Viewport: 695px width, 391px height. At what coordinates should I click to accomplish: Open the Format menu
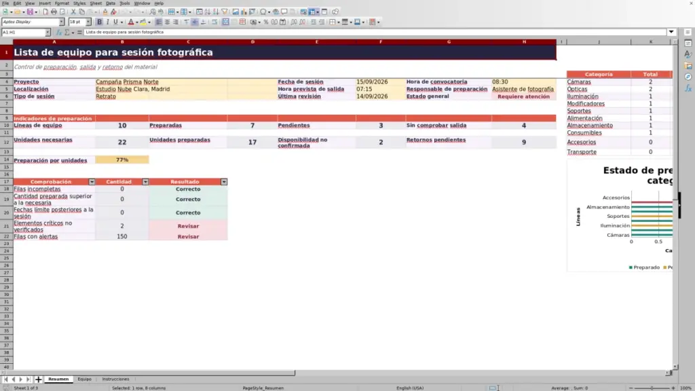click(x=62, y=3)
